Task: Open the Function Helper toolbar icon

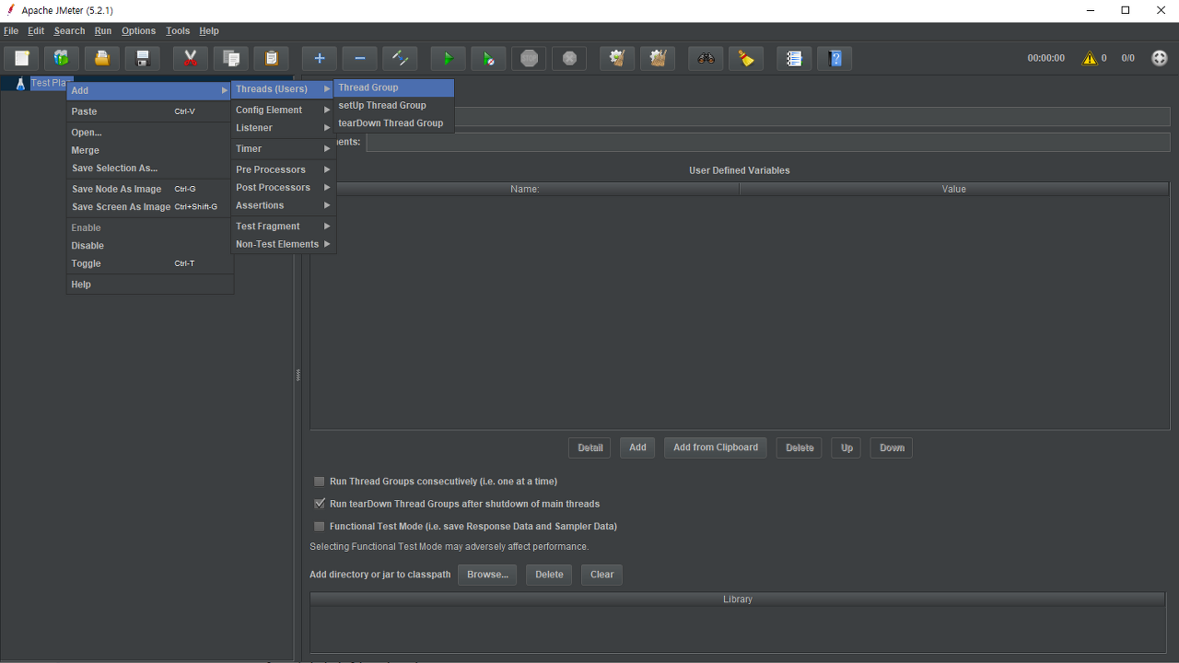Action: point(795,59)
